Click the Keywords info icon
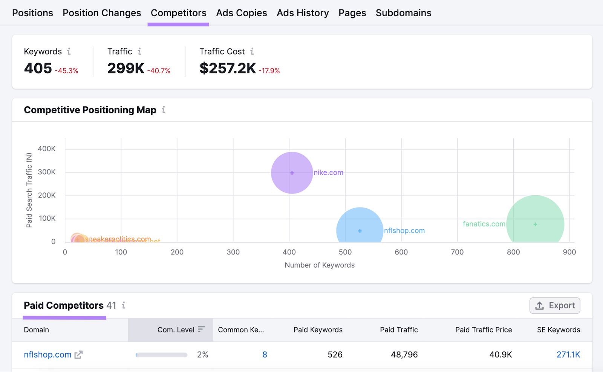Viewport: 603px width, 372px height. (69, 52)
